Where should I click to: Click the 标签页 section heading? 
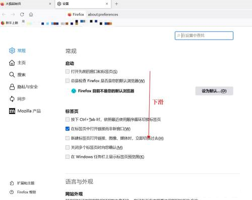click(72, 112)
